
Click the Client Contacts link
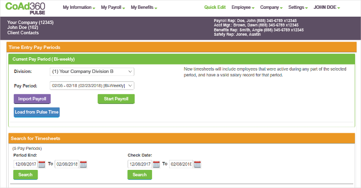[x=23, y=33]
